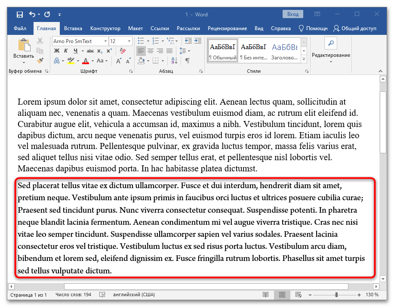Apply numbered list
The image size is (394, 307).
click(x=156, y=41)
